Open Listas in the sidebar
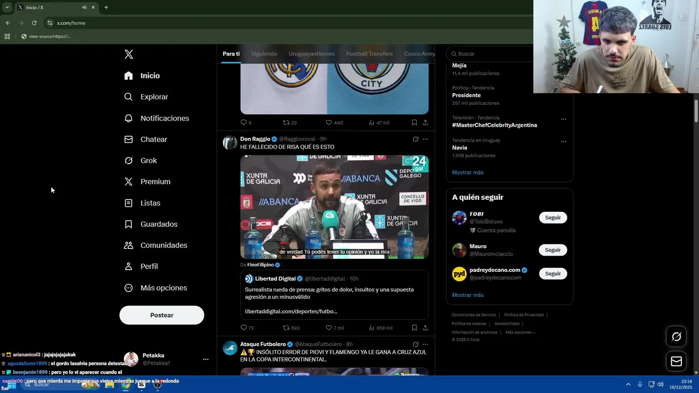Image resolution: width=699 pixels, height=393 pixels. (143, 203)
